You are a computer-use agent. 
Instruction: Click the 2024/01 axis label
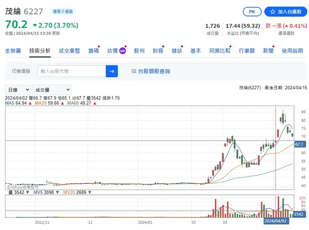145,223
